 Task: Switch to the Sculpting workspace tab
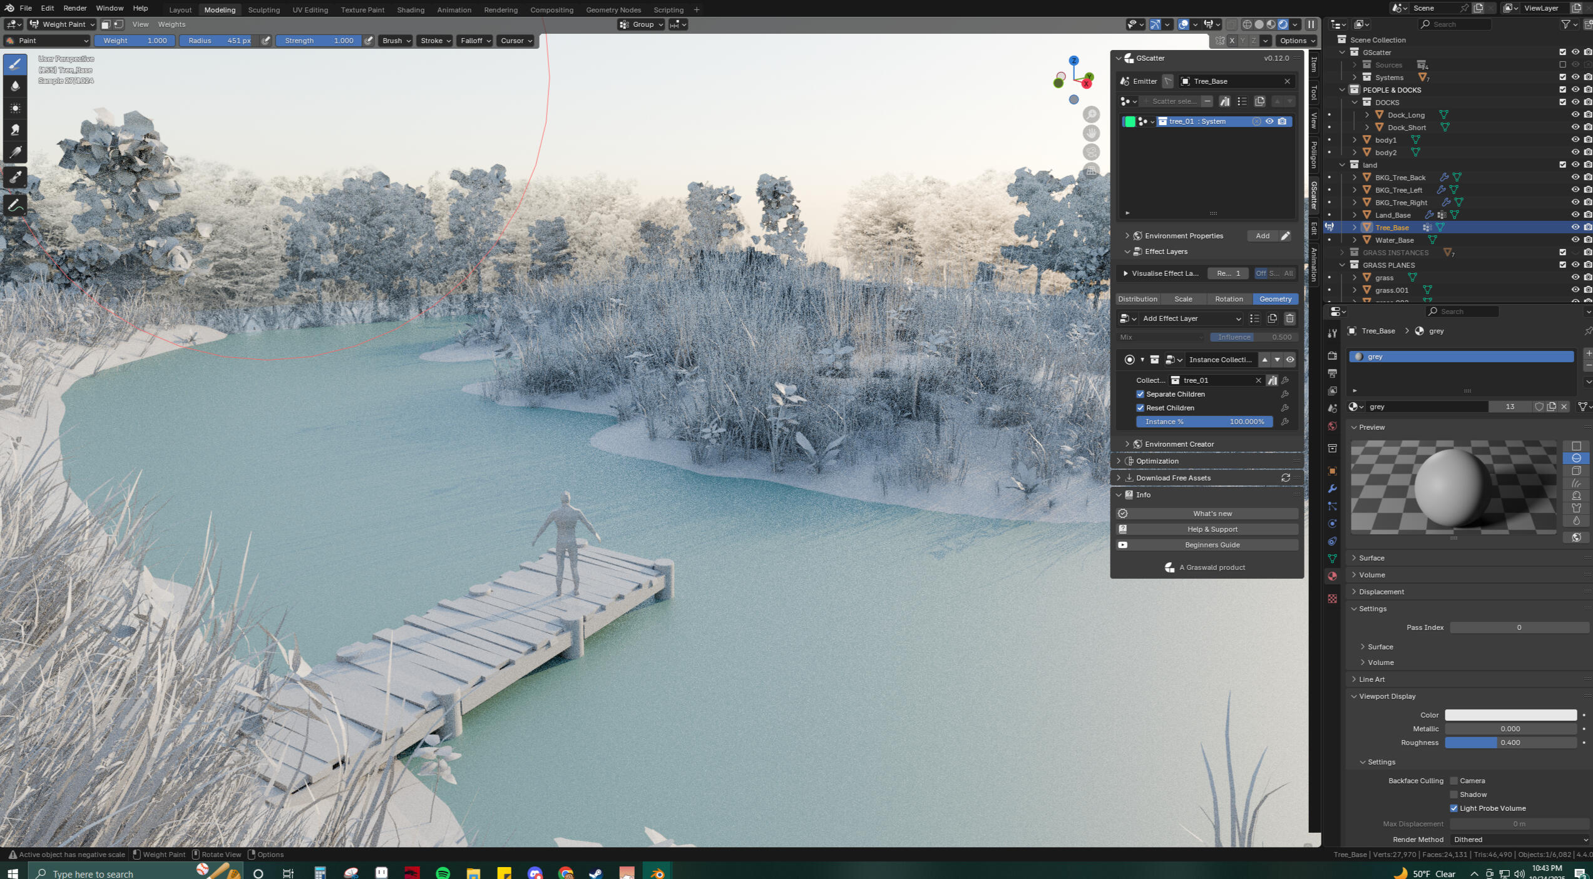pyautogui.click(x=264, y=9)
